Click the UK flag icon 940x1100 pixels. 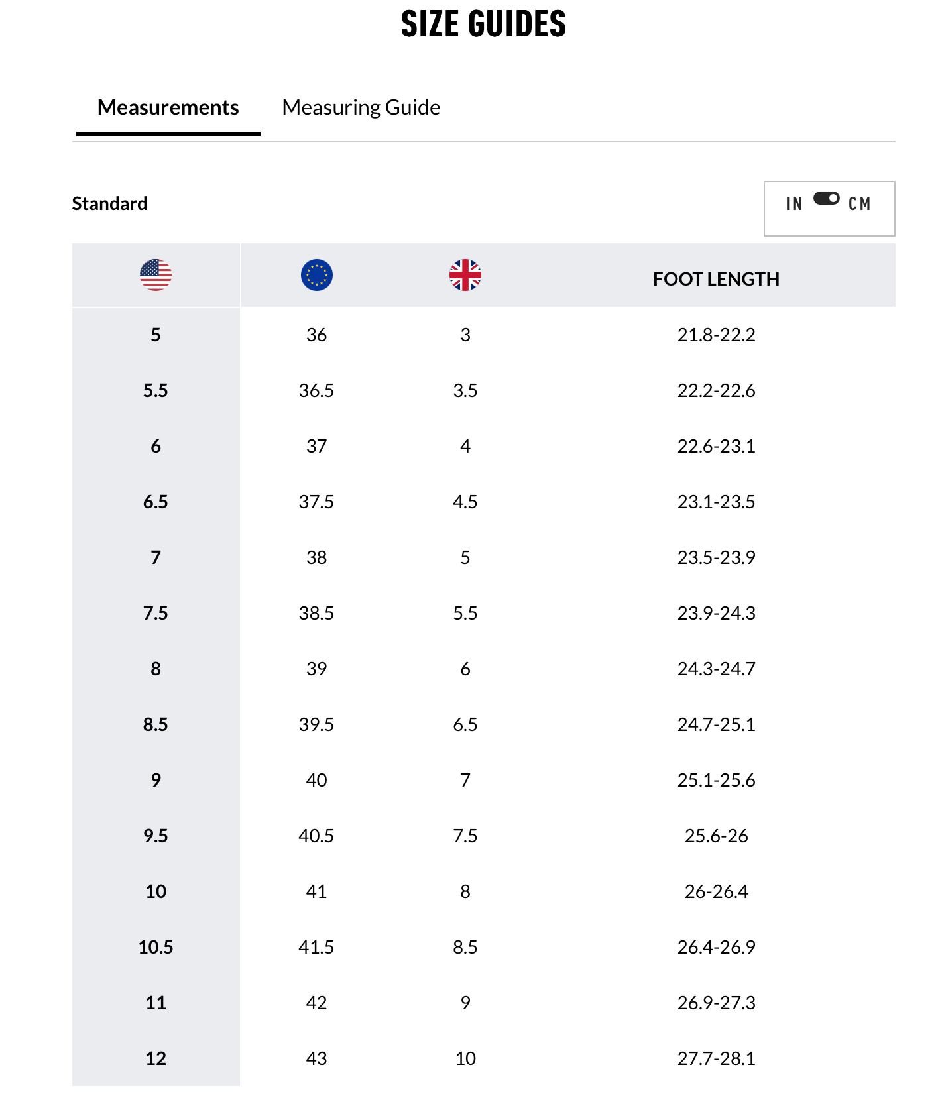click(465, 275)
